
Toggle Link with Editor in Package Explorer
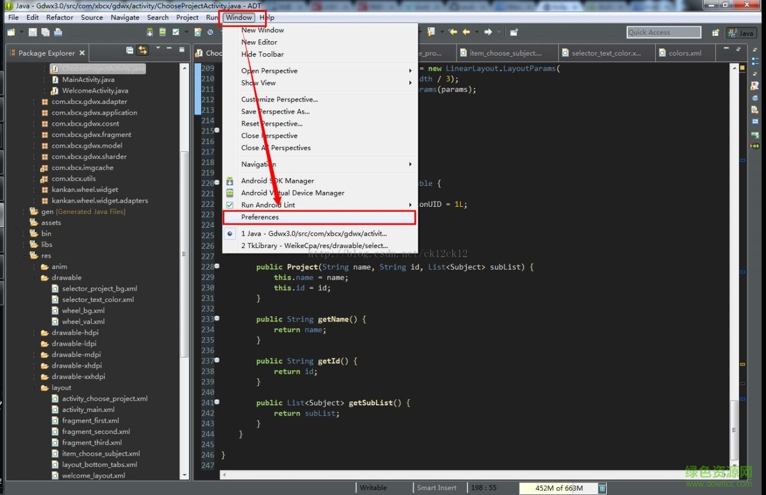click(x=142, y=50)
